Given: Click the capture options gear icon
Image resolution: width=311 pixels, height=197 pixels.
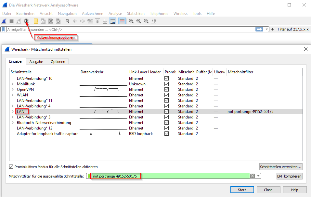Looking at the screenshot, I should (27, 21).
